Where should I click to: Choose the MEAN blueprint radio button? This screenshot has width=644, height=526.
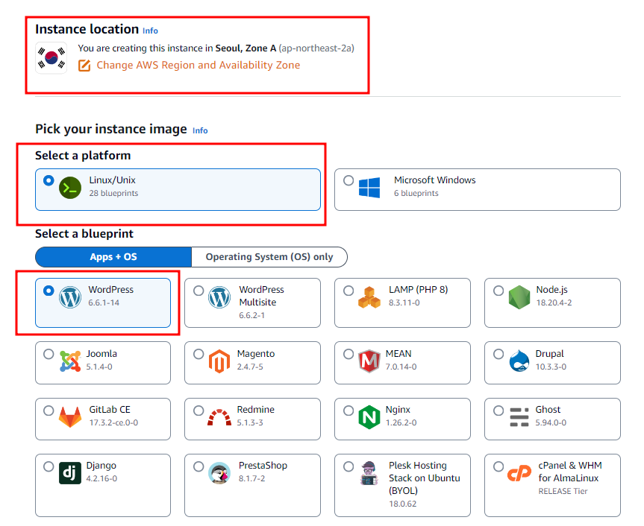pos(348,354)
